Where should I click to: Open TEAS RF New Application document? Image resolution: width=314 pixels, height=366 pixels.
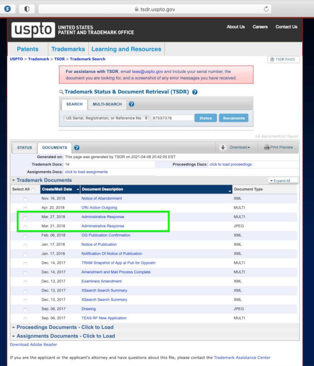(x=104, y=318)
